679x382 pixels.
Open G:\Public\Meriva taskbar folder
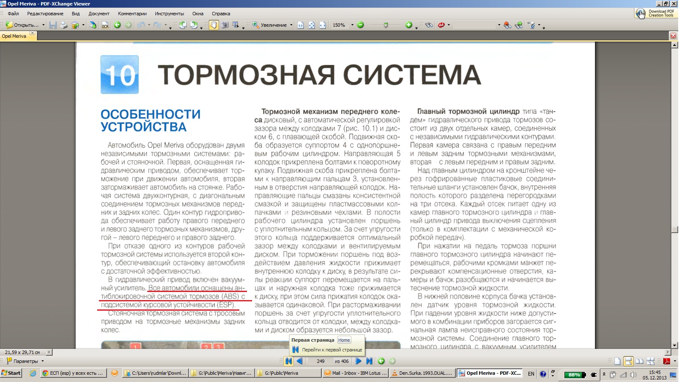[x=289, y=373]
